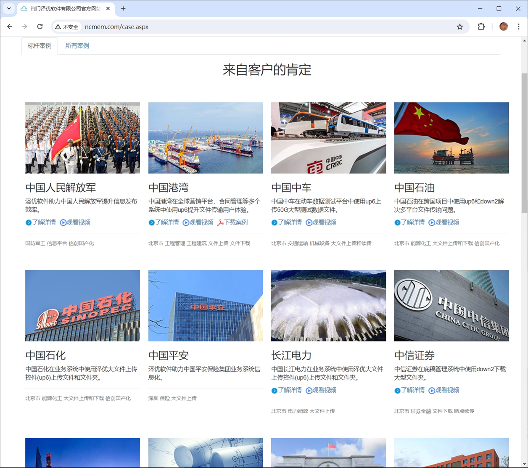Minimize the Chrome window
Image resolution: width=528 pixels, height=468 pixels.
pyautogui.click(x=480, y=8)
